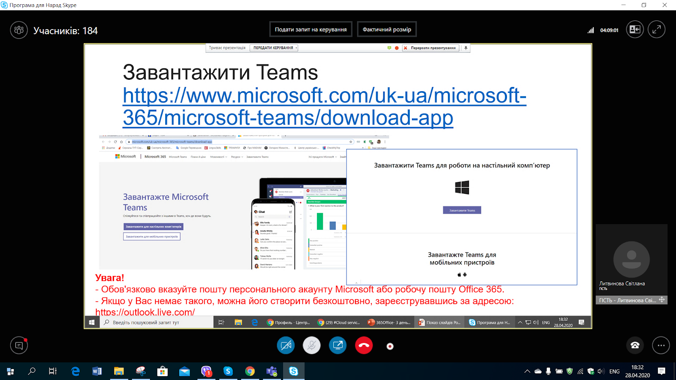The width and height of the screenshot is (676, 380).
Task: Open the layout picker icon
Action: point(635,30)
